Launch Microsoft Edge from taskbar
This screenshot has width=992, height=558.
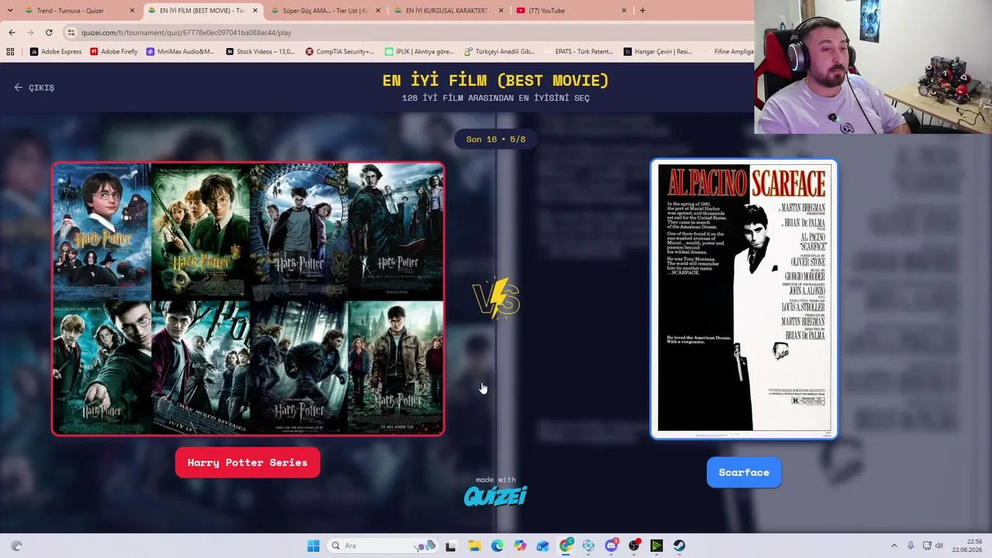click(497, 546)
